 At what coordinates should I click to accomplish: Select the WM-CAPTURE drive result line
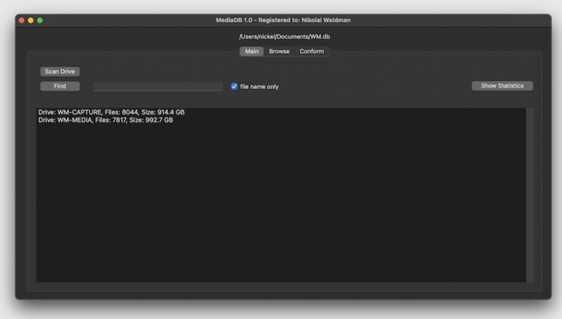click(111, 112)
